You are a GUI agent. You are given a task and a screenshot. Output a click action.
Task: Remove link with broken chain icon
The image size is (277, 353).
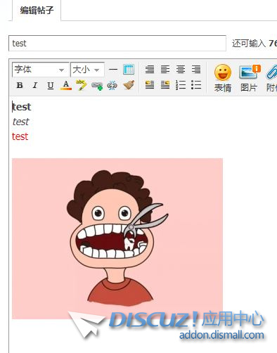[112, 85]
